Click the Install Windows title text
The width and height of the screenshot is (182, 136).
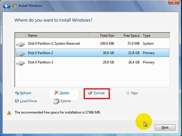[30, 6]
